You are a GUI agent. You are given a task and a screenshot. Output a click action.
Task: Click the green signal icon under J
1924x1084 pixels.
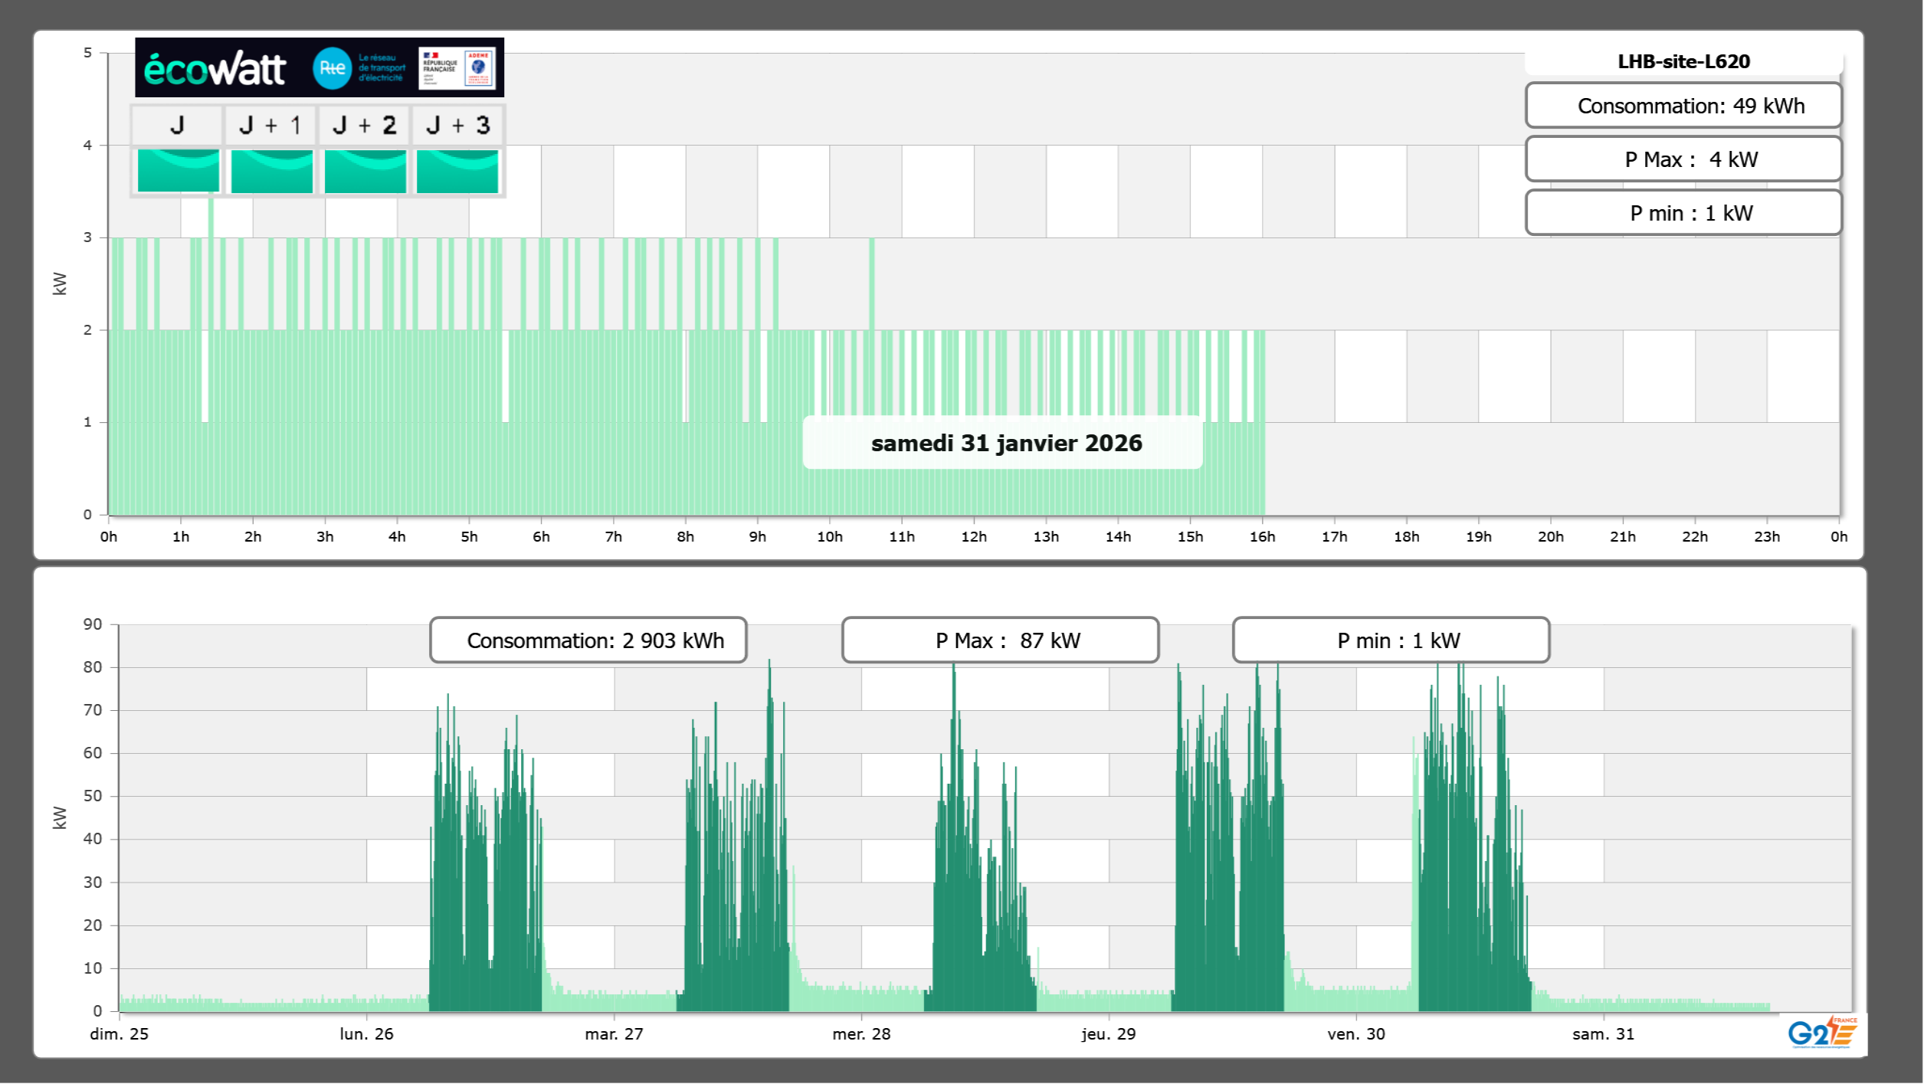(178, 171)
